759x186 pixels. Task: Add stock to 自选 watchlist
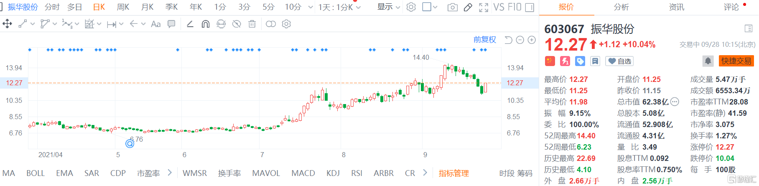coord(619,61)
